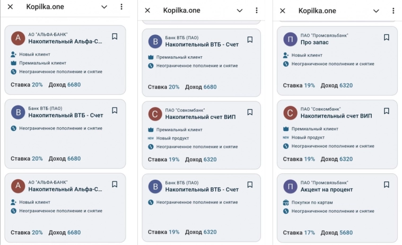Click the "Ставка 17%" rate text
402x245 pixels.
(299, 232)
